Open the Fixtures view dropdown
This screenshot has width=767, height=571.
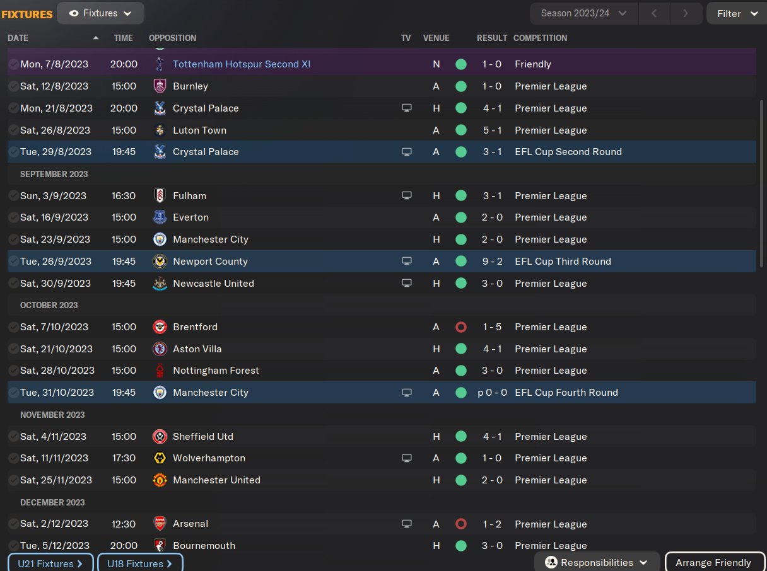100,13
